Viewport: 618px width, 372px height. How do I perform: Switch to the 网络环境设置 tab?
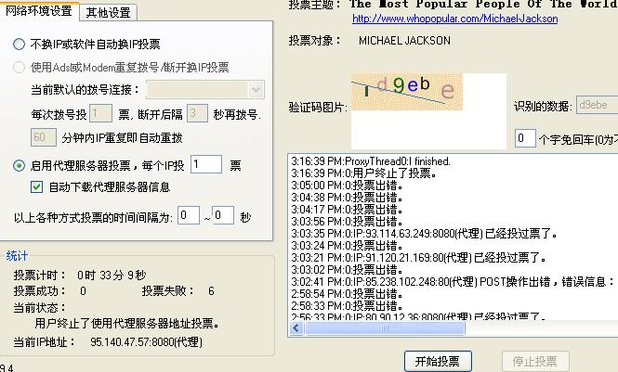[x=40, y=11]
